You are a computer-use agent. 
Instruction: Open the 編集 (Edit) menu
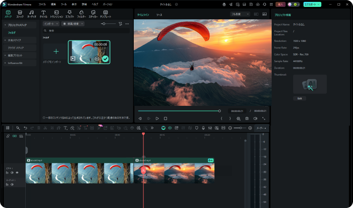coord(53,4)
